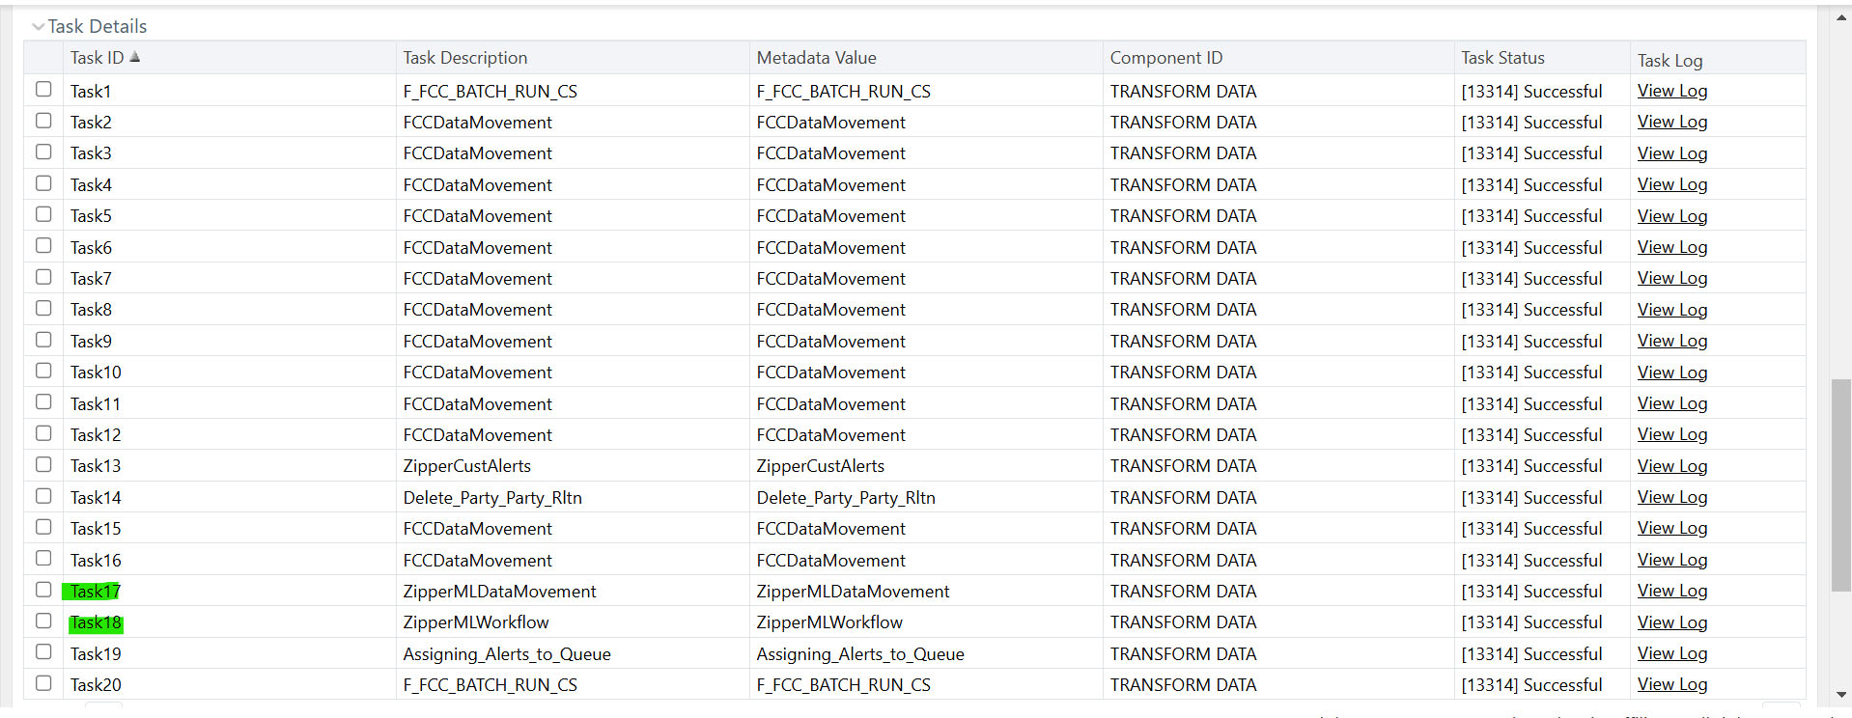Click the Task Description column header

pyautogui.click(x=465, y=57)
